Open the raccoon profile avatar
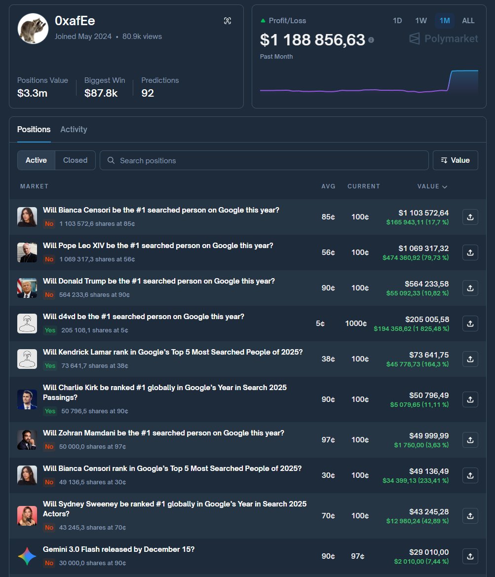The height and width of the screenshot is (577, 495). point(33,29)
